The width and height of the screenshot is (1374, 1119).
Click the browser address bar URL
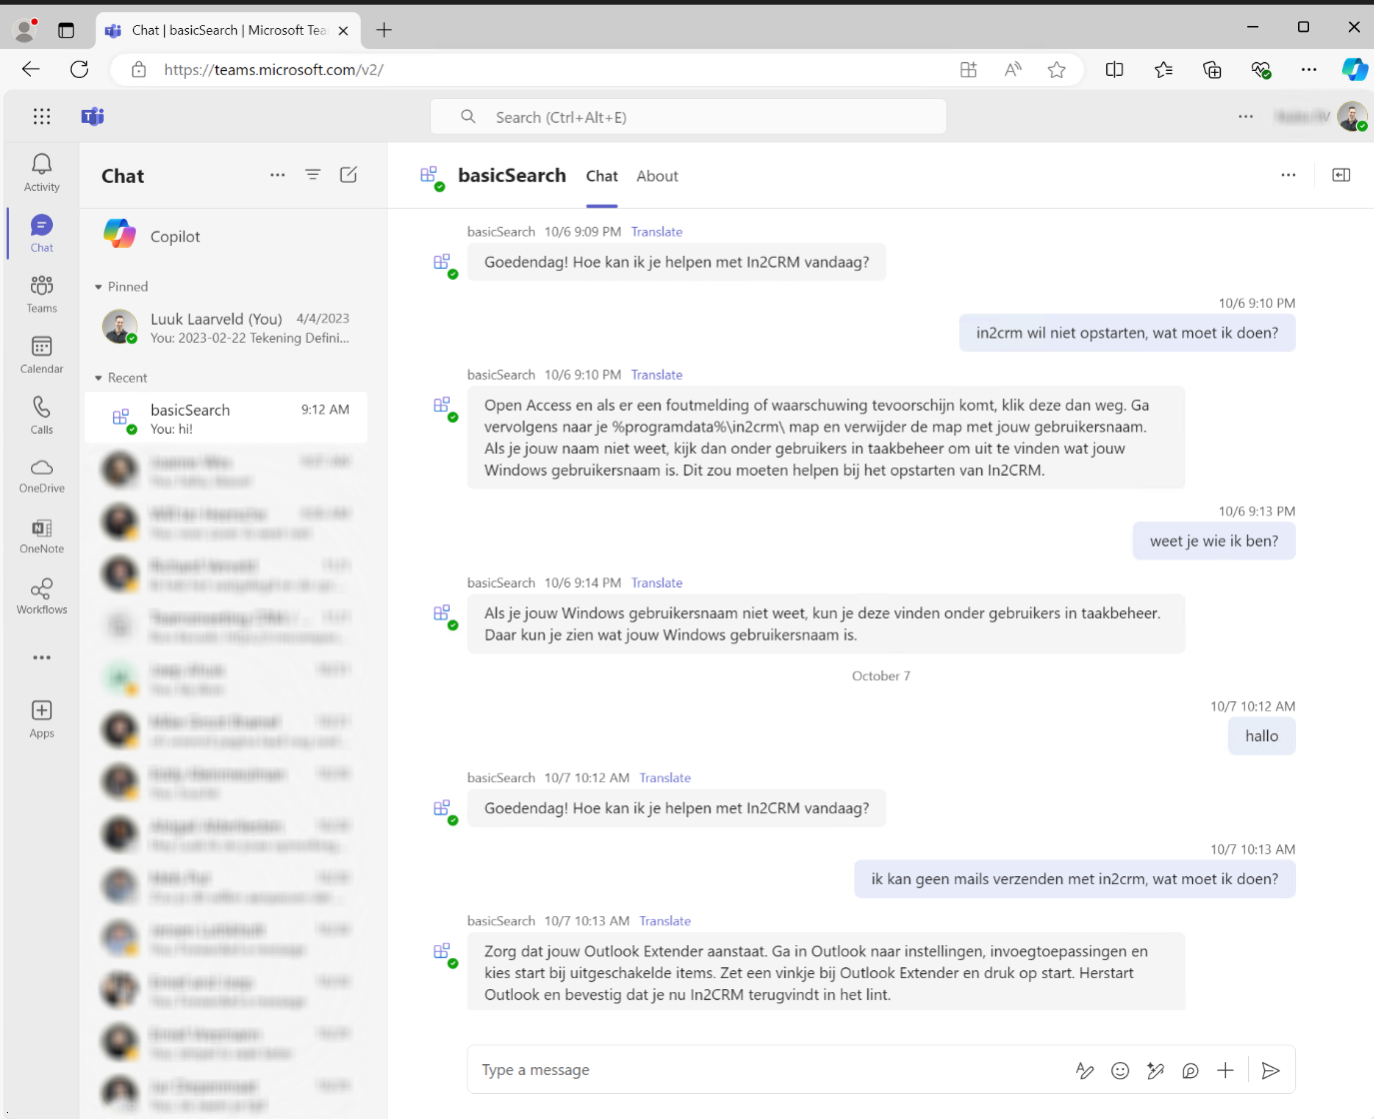click(x=274, y=69)
